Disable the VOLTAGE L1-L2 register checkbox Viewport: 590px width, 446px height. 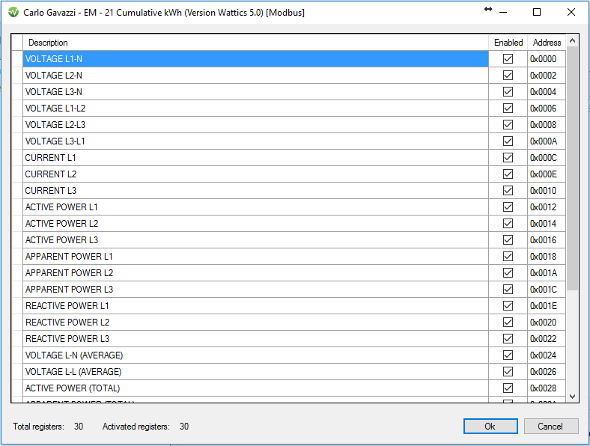coord(508,109)
